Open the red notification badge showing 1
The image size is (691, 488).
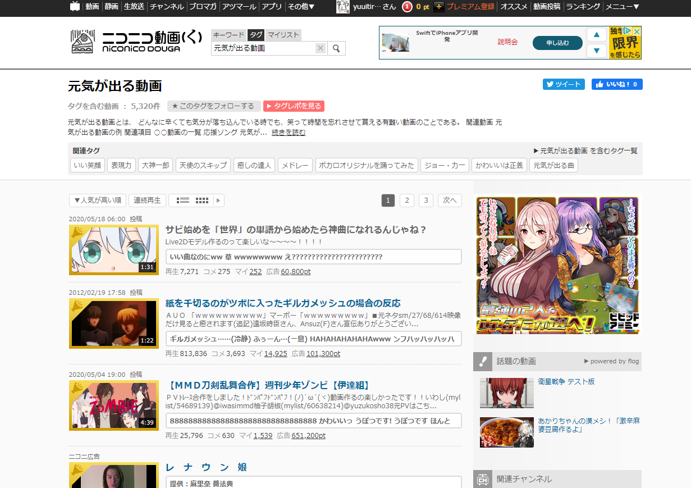coord(408,7)
